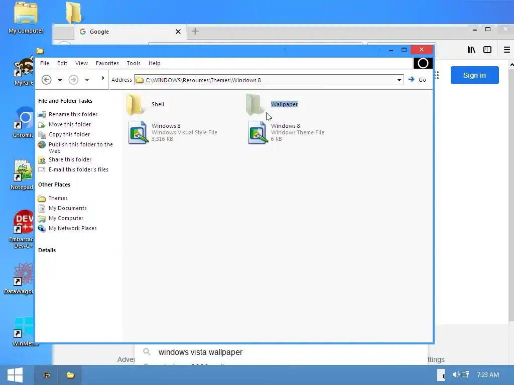This screenshot has height=385, width=514.
Task: Open the Google apps grid icon
Action: tap(436, 75)
